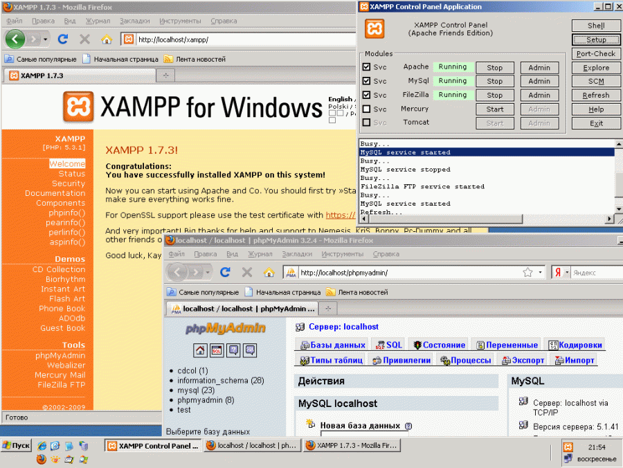Screen dimensions: 623x468
Task: Open the history dropdown in phpMyAdmin Firefox window
Action: (x=208, y=272)
